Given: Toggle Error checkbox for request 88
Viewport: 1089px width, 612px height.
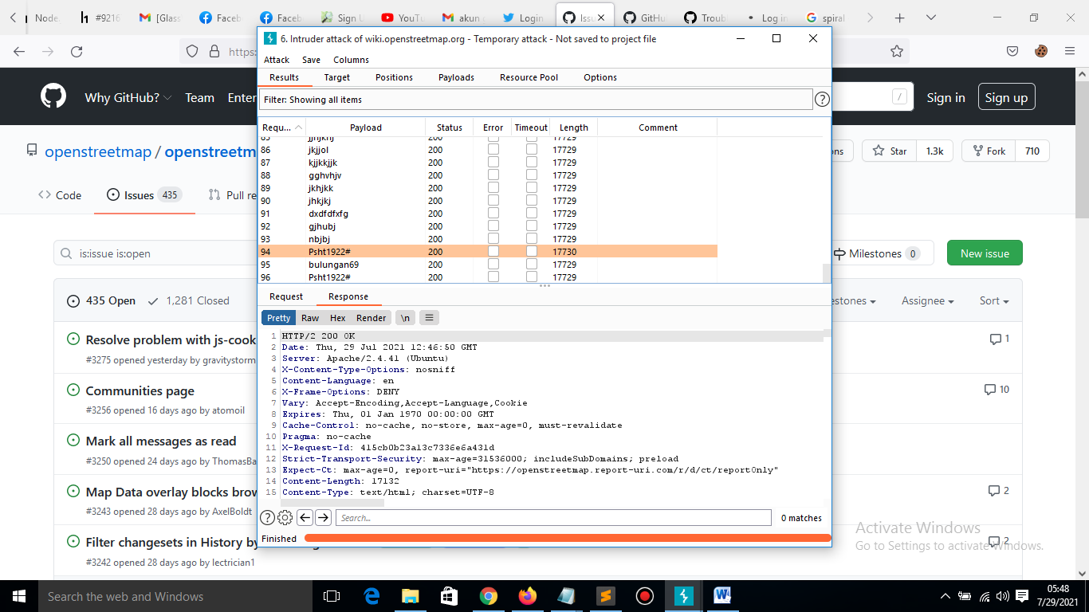Looking at the screenshot, I should 493,175.
